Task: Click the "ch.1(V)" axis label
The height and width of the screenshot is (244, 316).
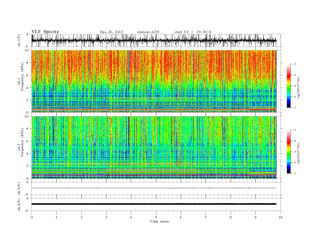Action: click(x=19, y=41)
